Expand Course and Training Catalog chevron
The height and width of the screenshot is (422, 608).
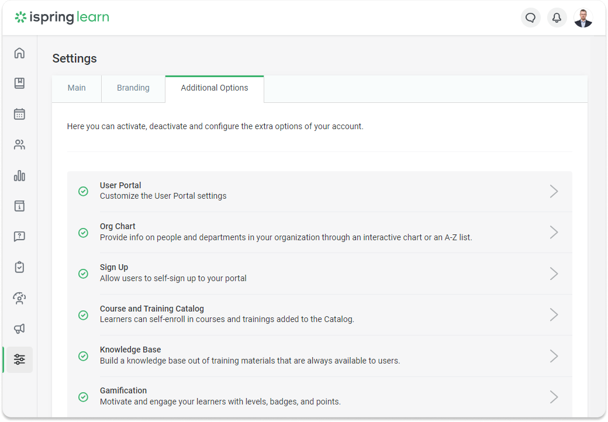point(554,314)
